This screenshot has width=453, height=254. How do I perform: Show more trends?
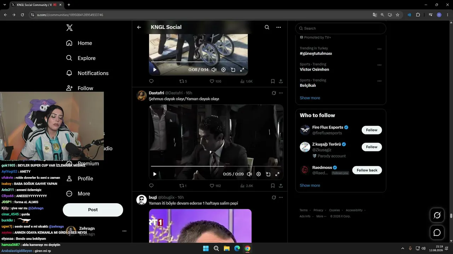(310, 98)
